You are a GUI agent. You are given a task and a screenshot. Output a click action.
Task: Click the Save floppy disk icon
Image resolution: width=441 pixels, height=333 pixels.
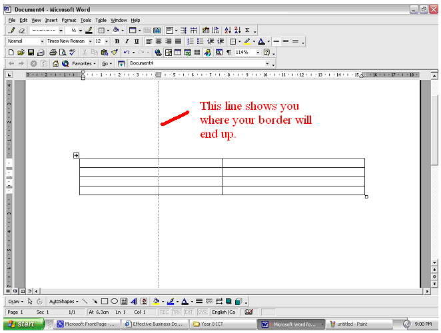click(31, 53)
